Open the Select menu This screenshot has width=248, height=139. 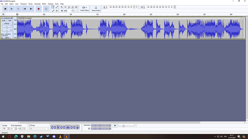[12, 4]
